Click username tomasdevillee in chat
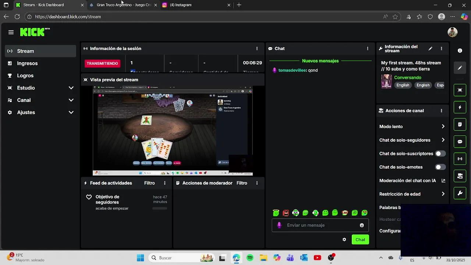 (292, 70)
